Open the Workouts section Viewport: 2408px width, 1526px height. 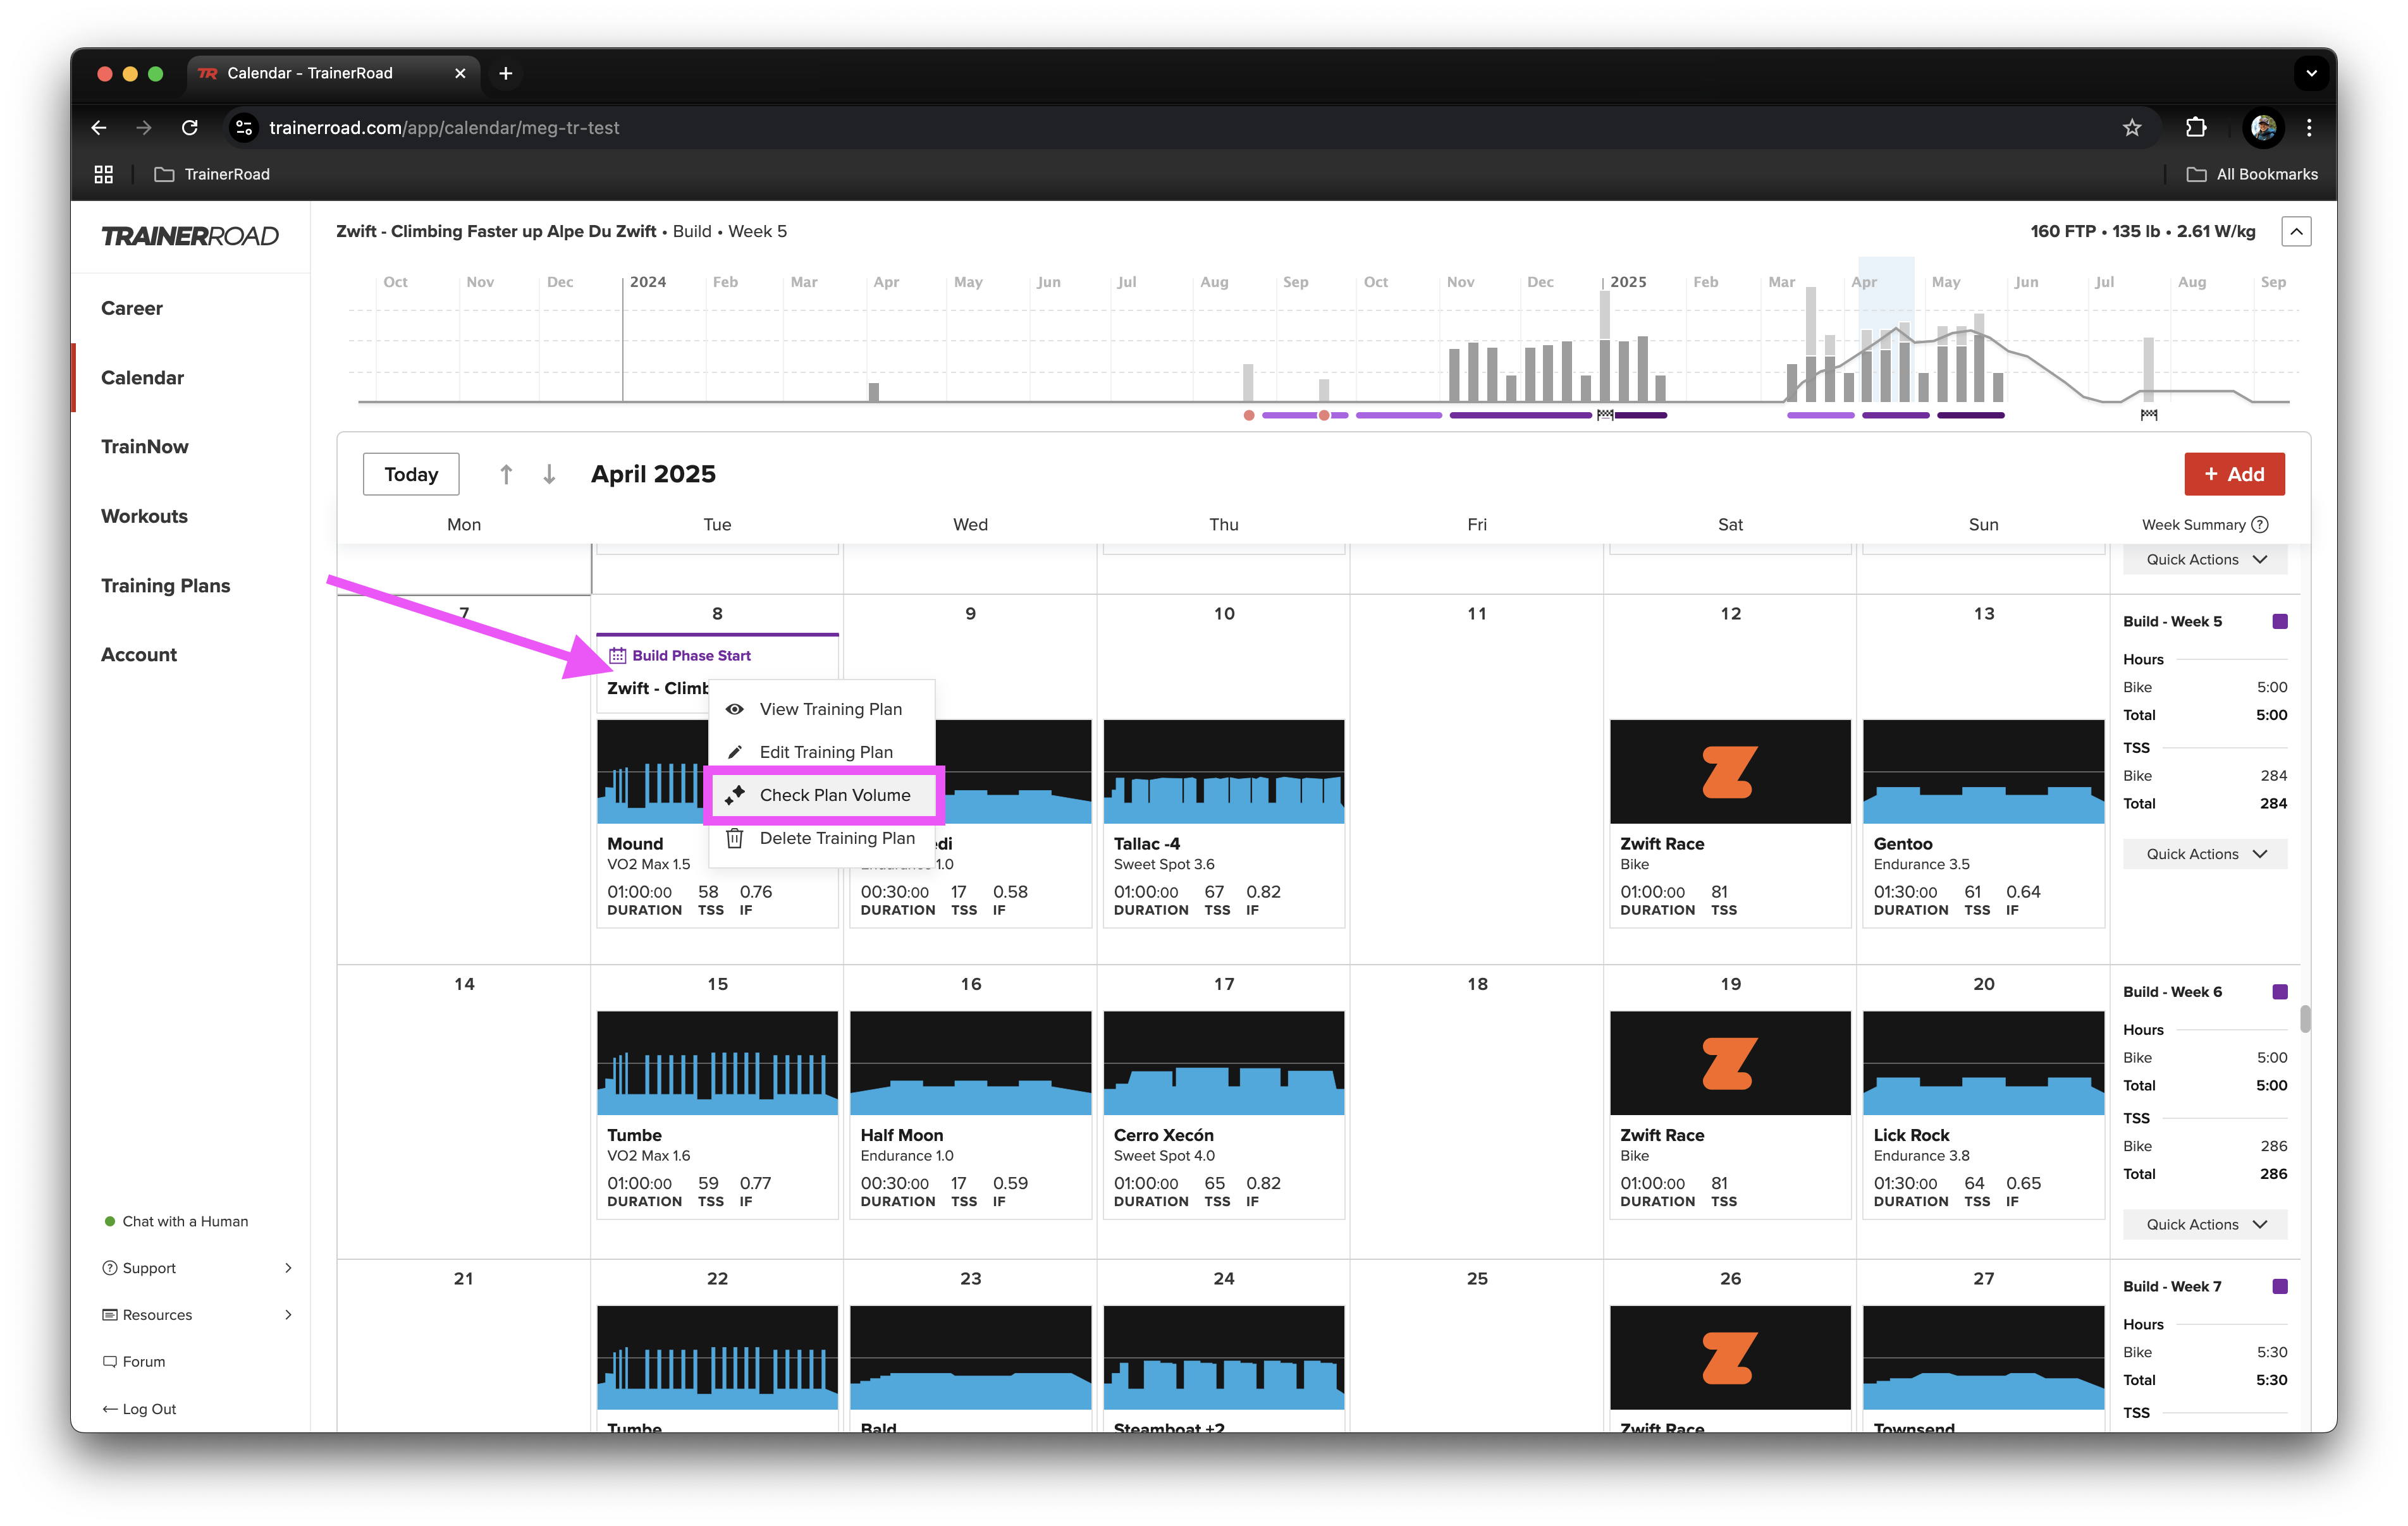144,516
